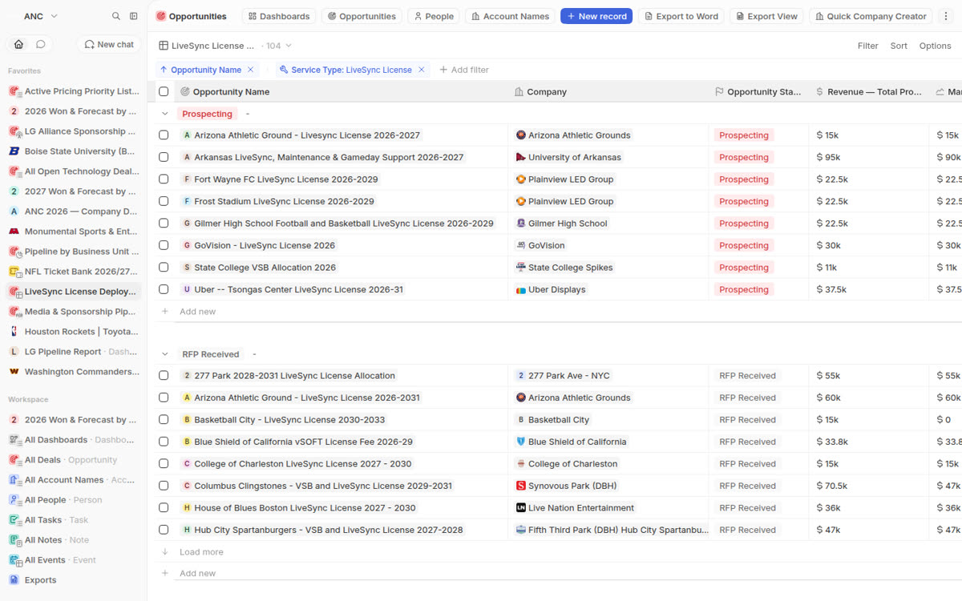962x601 pixels.
Task: Click the New record button
Action: click(x=596, y=16)
